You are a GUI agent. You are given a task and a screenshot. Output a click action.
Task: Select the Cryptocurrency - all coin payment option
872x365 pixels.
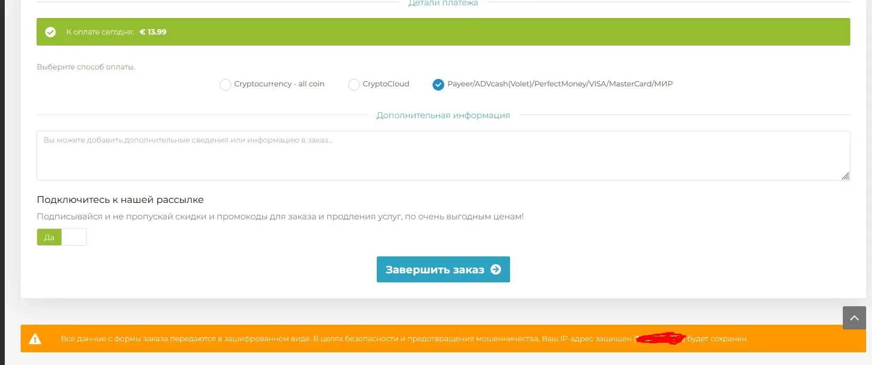coord(226,85)
